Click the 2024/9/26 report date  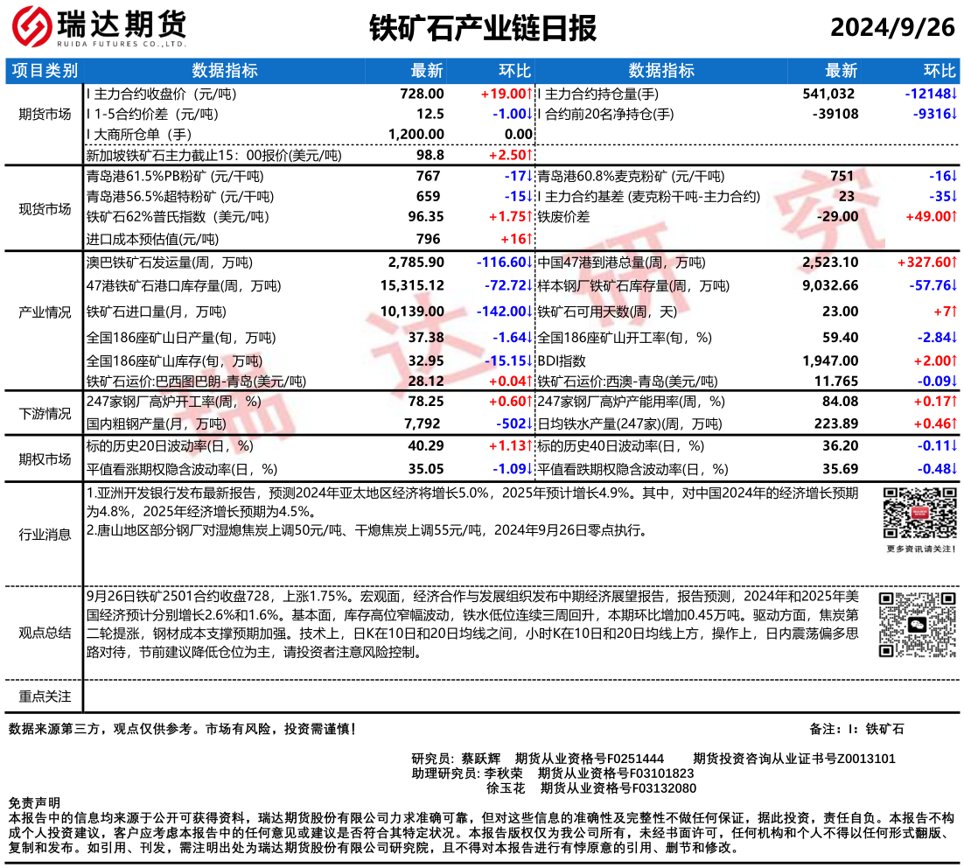coord(892,28)
